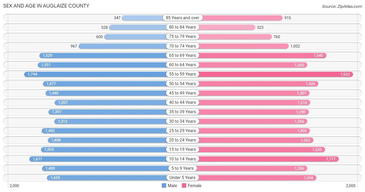365x192 pixels.
Task: Open the ZipAtlas.com source link
Action: click(x=342, y=6)
